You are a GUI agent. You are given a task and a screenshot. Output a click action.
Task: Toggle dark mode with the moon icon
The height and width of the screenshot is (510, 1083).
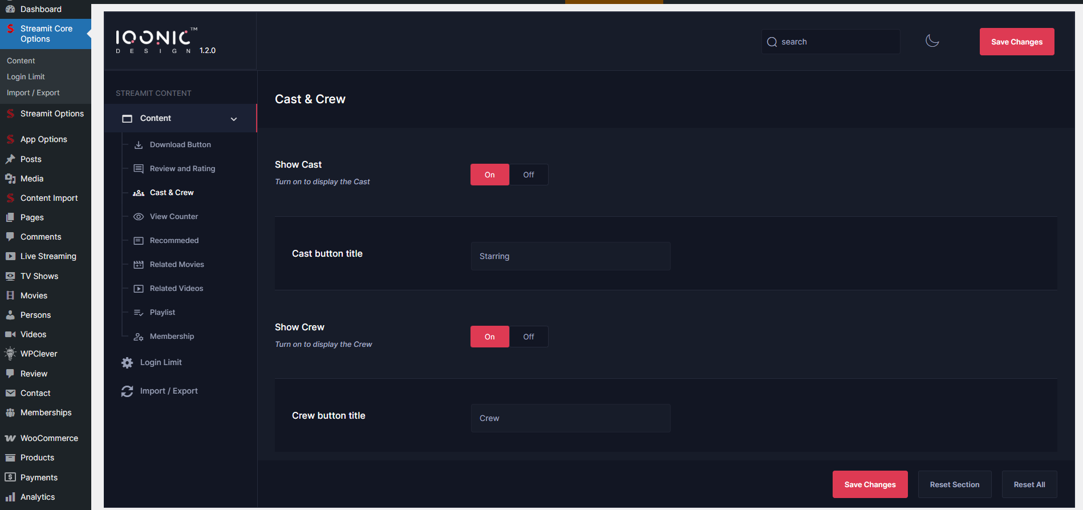point(932,41)
